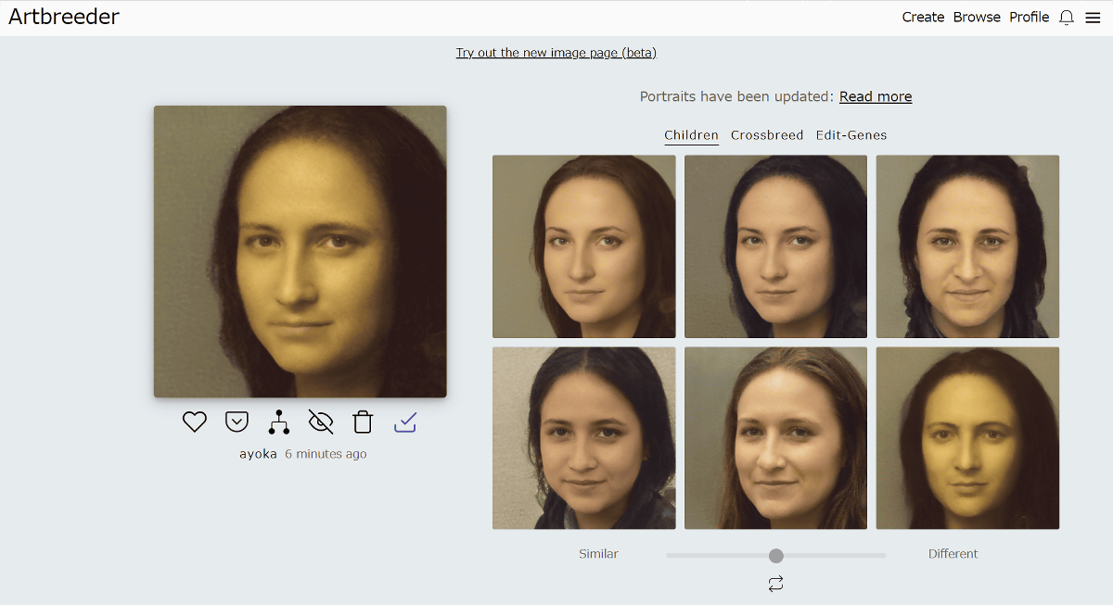The image size is (1113, 605).
Task: Open the hamburger menu icon
Action: coord(1093,18)
